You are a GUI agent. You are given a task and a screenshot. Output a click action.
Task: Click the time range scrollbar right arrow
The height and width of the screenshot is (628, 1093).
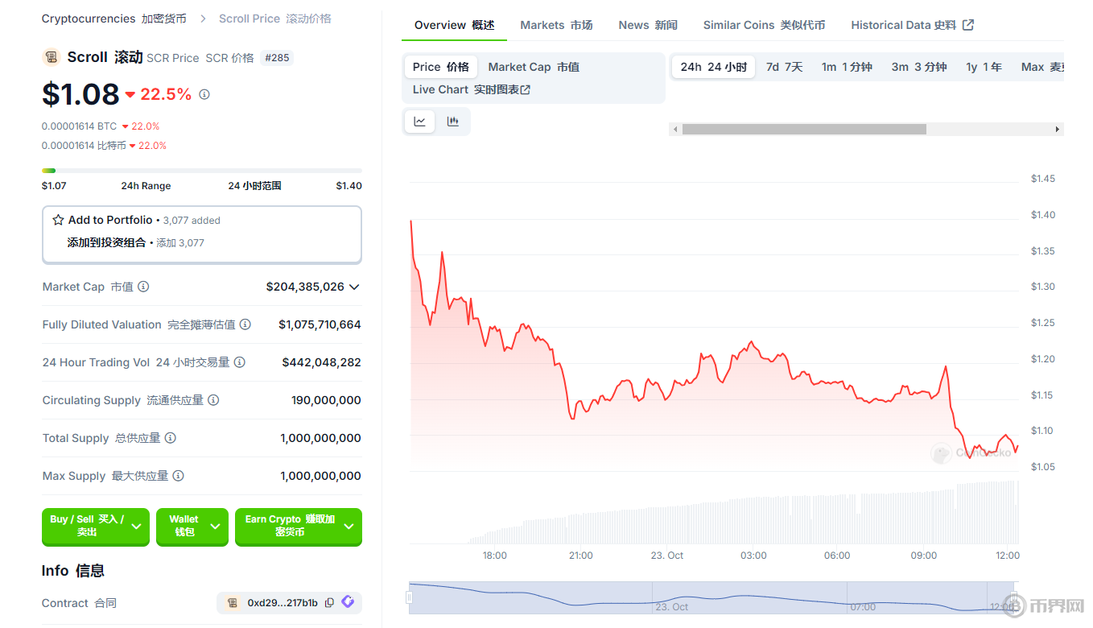[x=1057, y=129]
